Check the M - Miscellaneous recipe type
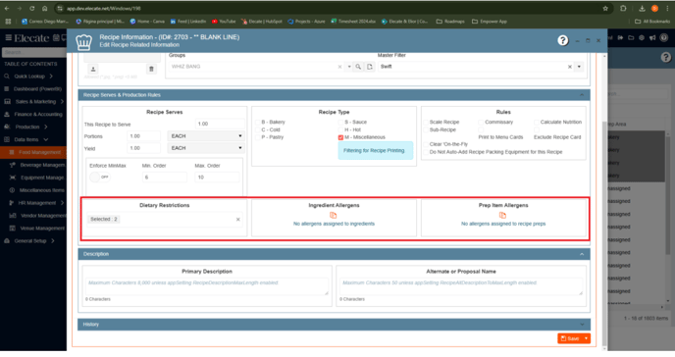The height and width of the screenshot is (357, 675). [x=340, y=137]
